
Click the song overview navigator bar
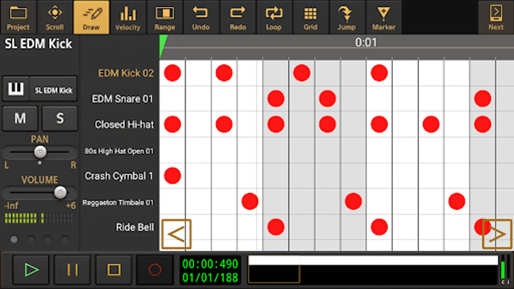click(373, 270)
